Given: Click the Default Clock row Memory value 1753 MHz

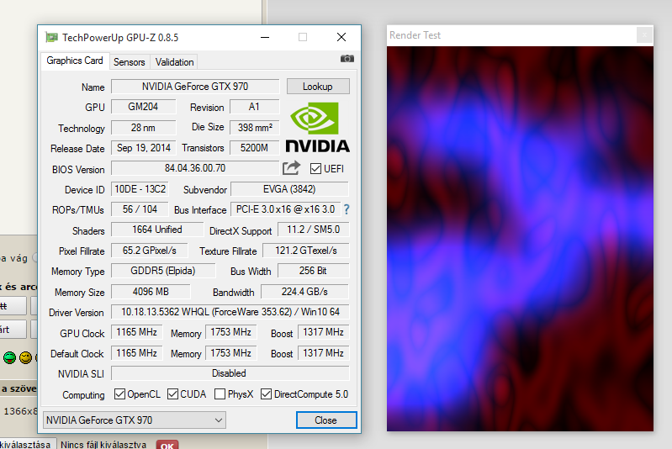Looking at the screenshot, I should pos(231,353).
